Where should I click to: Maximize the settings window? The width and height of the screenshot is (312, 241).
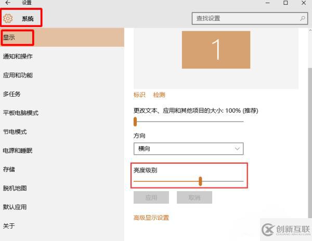pos(285,3)
